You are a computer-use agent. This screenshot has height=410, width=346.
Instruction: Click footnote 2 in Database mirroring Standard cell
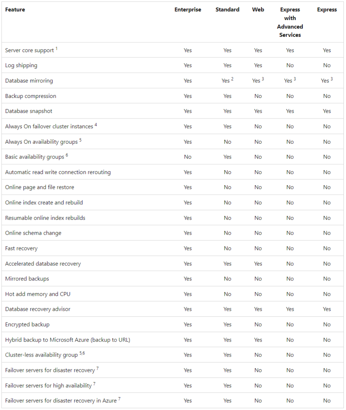232,79
